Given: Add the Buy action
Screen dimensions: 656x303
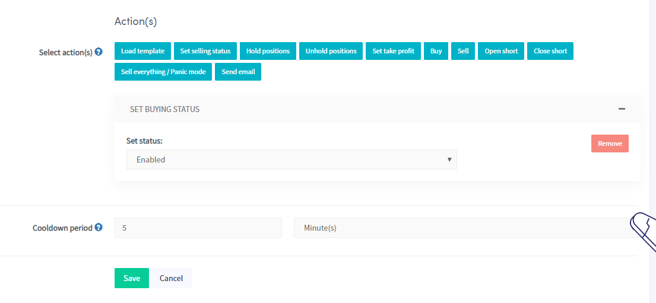Looking at the screenshot, I should 436,51.
